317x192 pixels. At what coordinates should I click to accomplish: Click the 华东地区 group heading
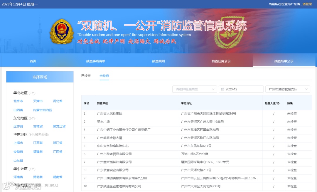(x=21, y=134)
